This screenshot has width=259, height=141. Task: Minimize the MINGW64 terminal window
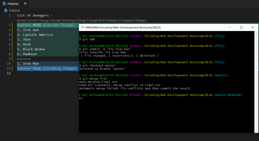230,27
